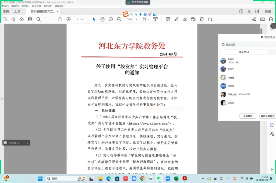Image resolution: width=276 pixels, height=183 pixels.
Task: Open Microsoft Edge from taskbar
Action: pos(109,179)
